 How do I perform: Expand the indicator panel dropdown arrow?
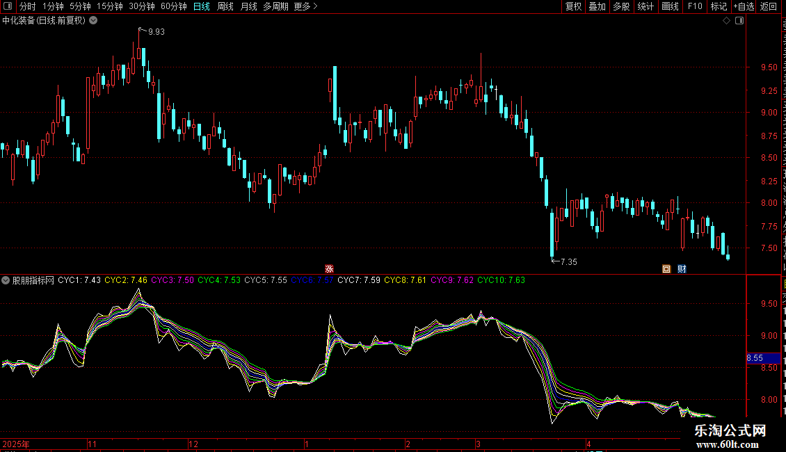click(x=6, y=281)
